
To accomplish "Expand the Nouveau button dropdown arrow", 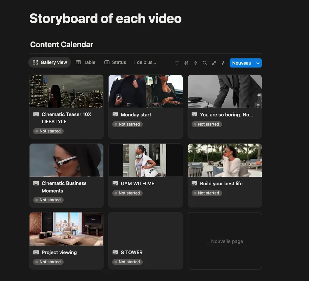I will click(x=258, y=63).
